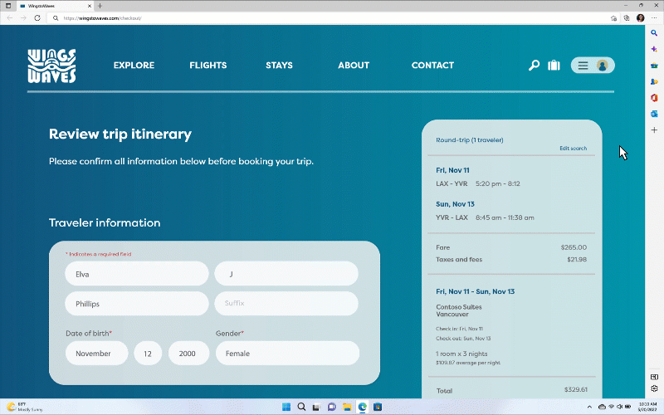The width and height of the screenshot is (664, 415).
Task: Open the birth day dropdown showing 12
Action: (x=148, y=353)
